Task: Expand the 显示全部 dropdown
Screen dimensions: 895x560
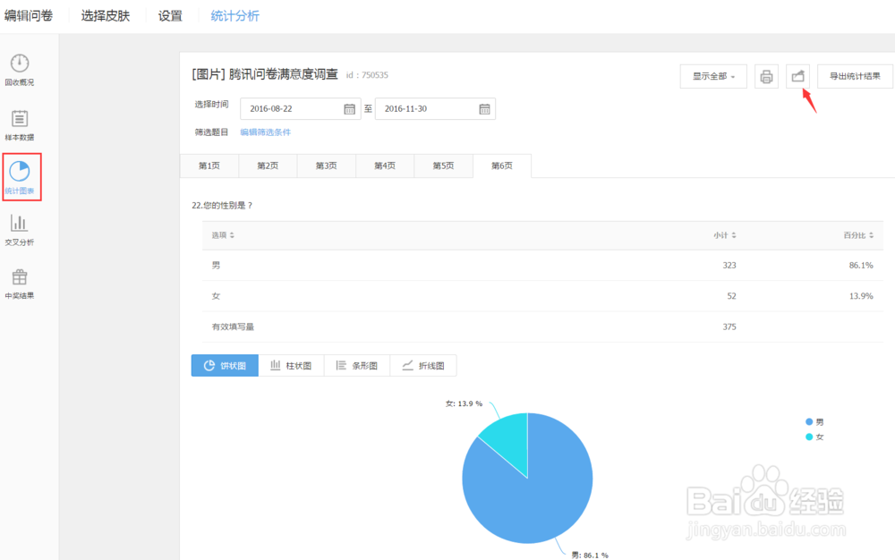Action: click(713, 76)
